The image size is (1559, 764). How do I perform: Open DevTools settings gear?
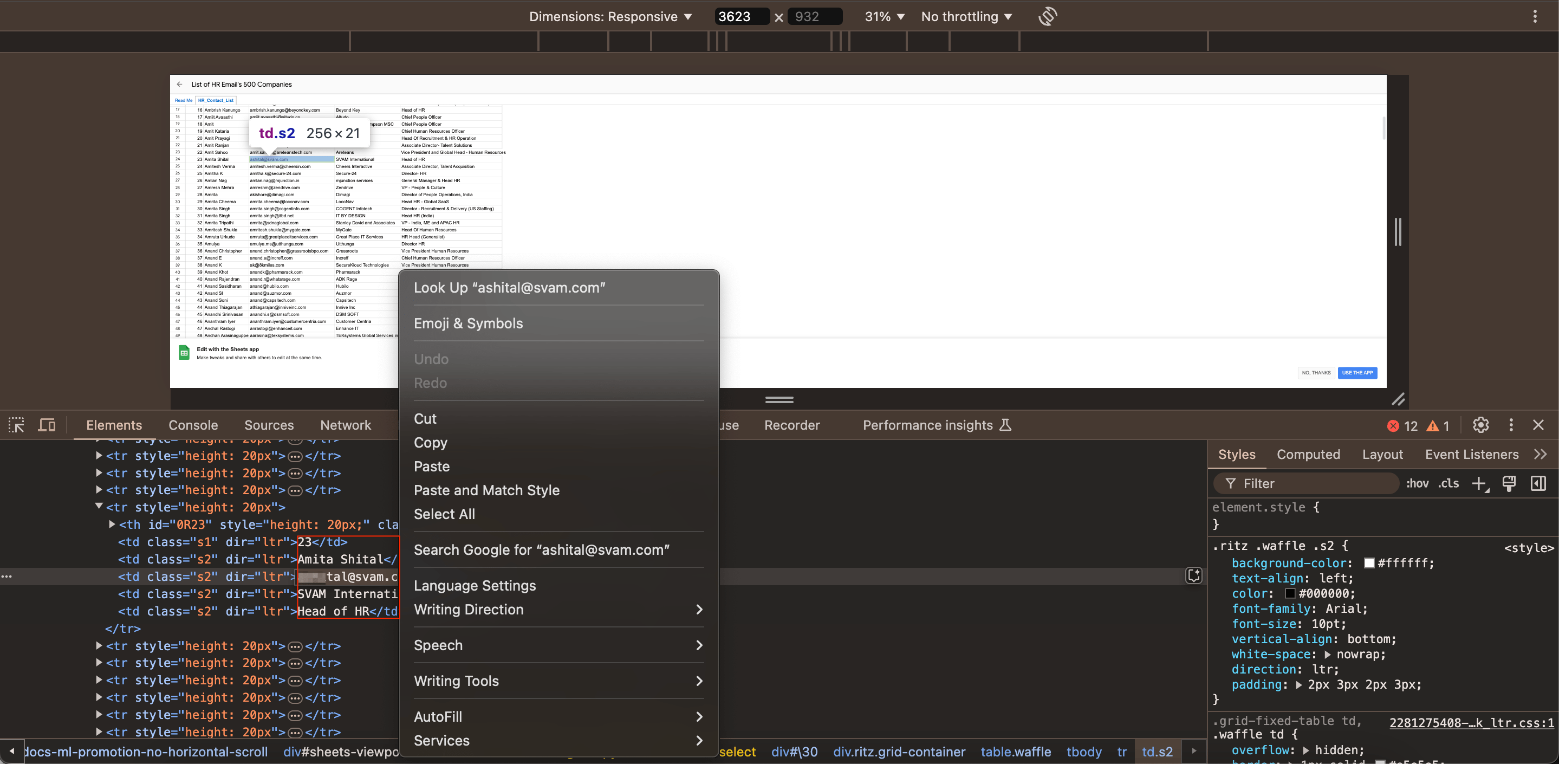[1480, 425]
